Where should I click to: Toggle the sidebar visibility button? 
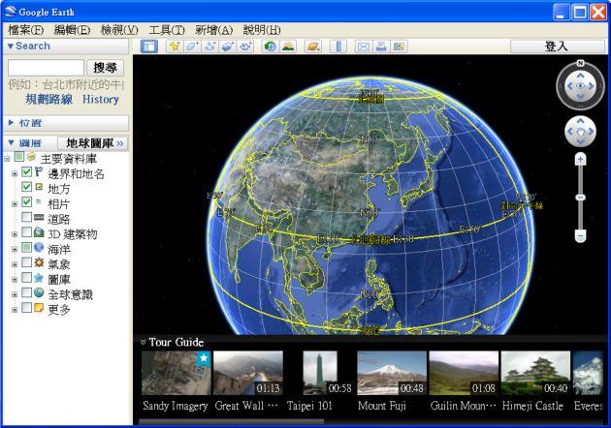(x=149, y=46)
